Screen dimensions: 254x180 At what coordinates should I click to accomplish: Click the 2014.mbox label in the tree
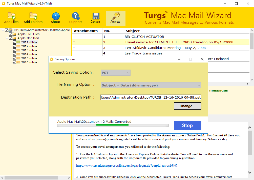[x=29, y=54]
